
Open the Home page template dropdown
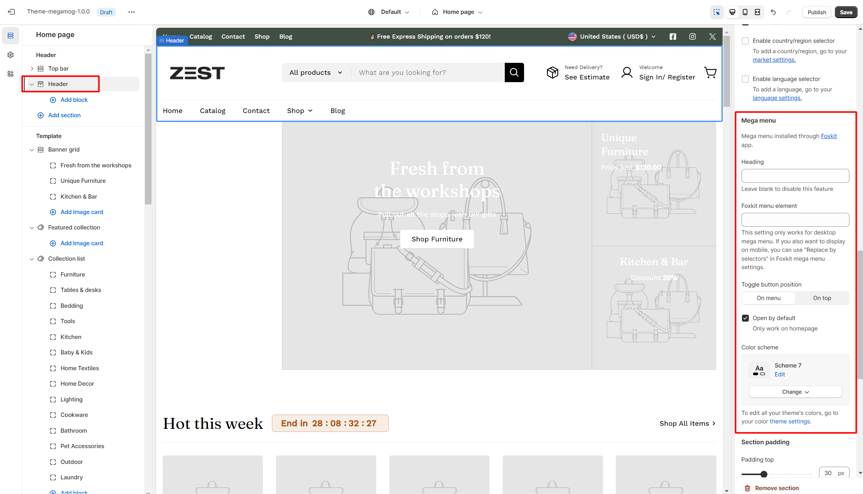point(457,12)
